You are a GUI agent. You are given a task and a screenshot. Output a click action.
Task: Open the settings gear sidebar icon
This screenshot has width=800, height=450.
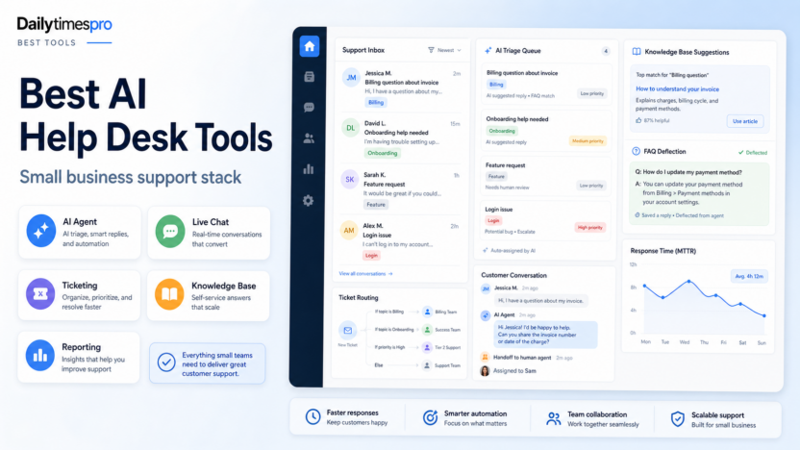click(308, 201)
